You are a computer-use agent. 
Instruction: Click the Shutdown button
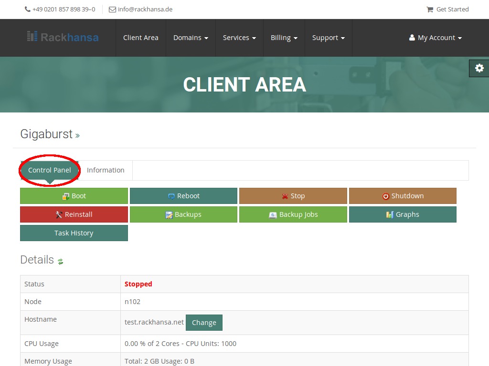click(403, 196)
